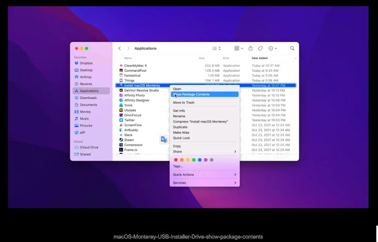Select Applications in the sidebar
Image resolution: width=378 pixels, height=242 pixels.
pos(91,91)
